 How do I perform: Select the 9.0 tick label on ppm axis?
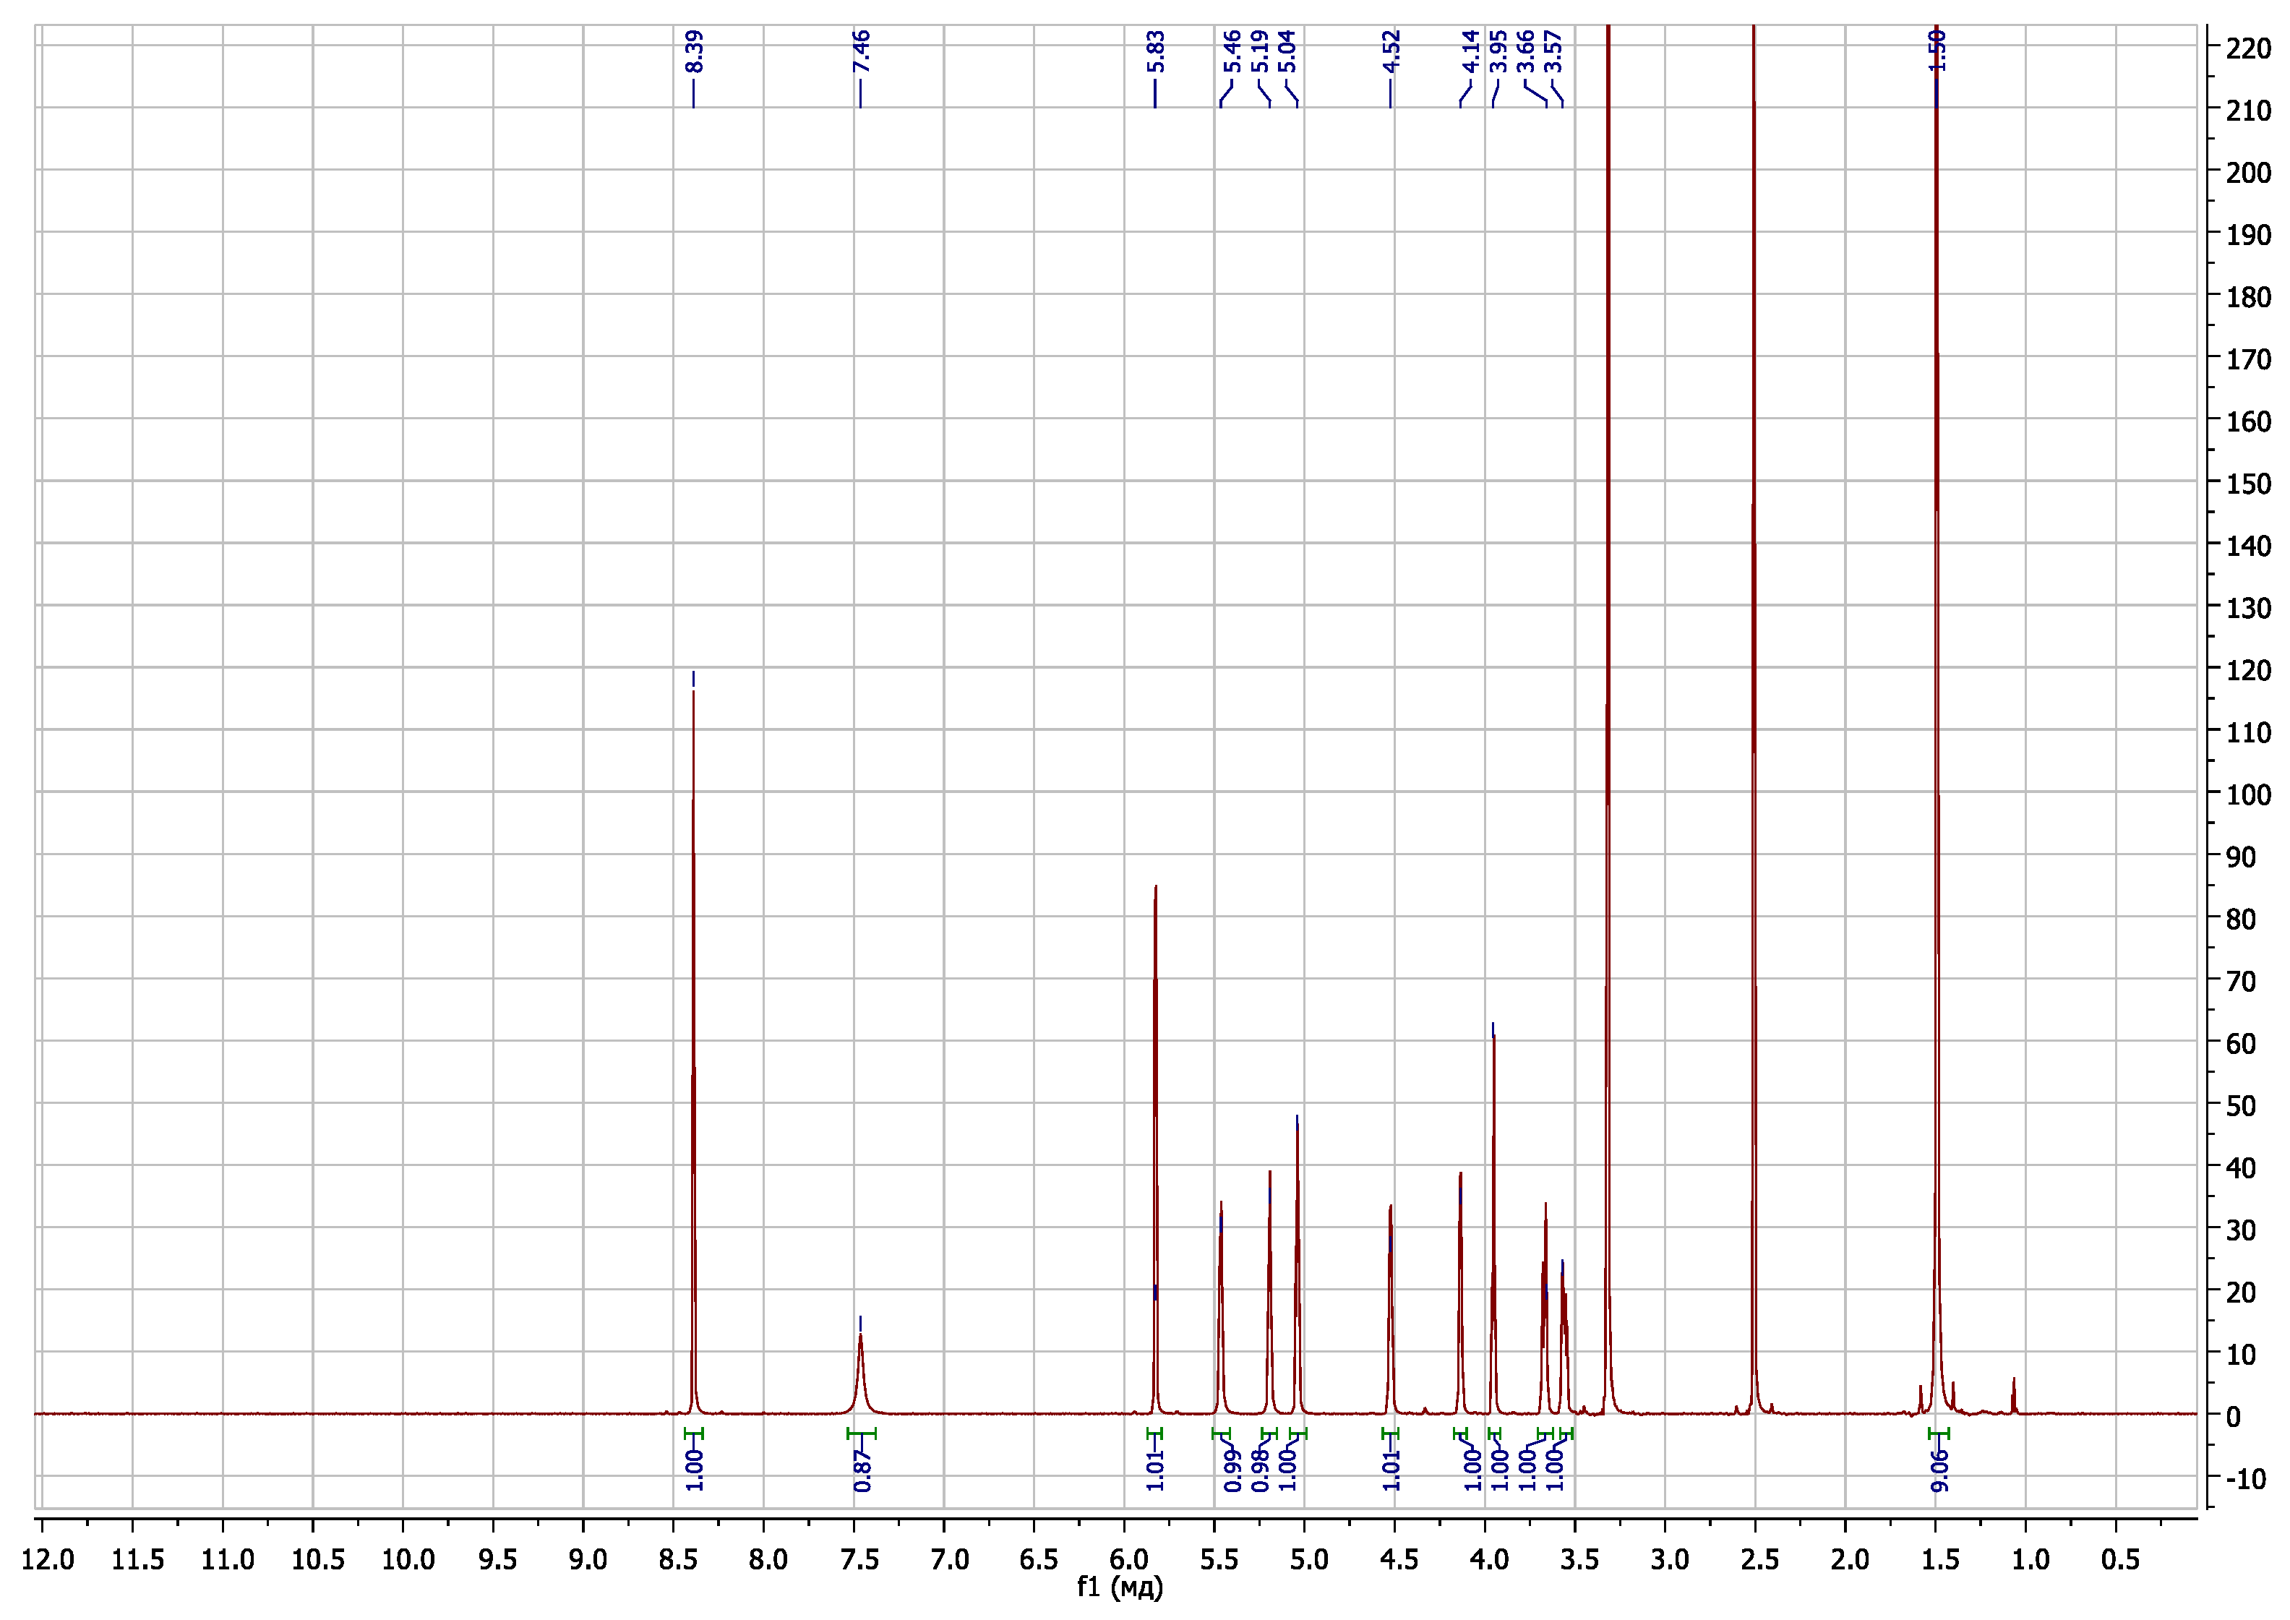[x=588, y=1559]
